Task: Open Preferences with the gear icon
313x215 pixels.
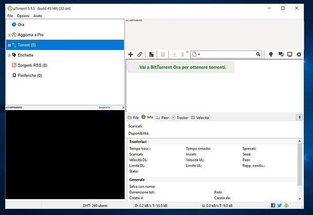Action: 299,54
